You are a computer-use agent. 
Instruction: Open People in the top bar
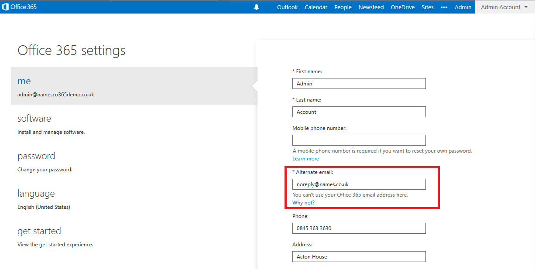point(343,7)
